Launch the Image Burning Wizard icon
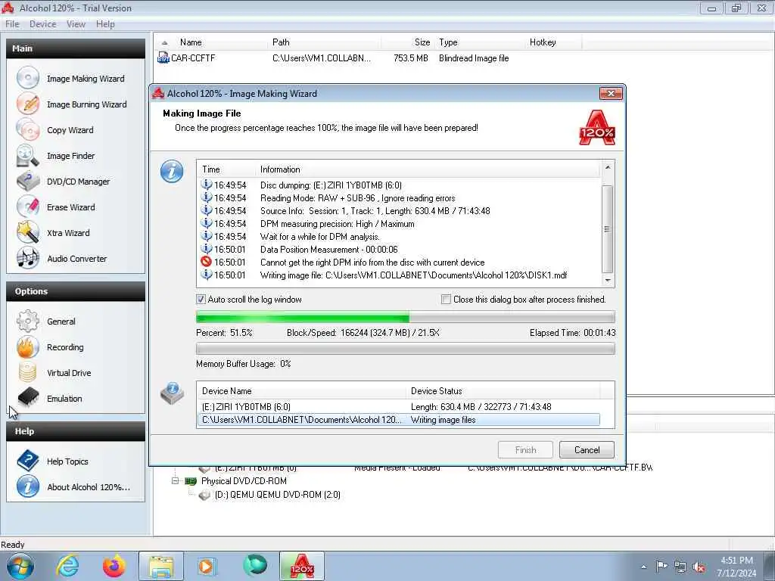 pos(28,104)
